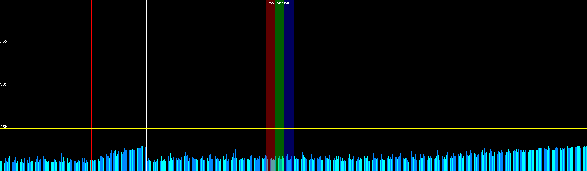Viewport: 587px width, 171px height.
Task: Click the 75% axis label
Action: tap(4, 41)
